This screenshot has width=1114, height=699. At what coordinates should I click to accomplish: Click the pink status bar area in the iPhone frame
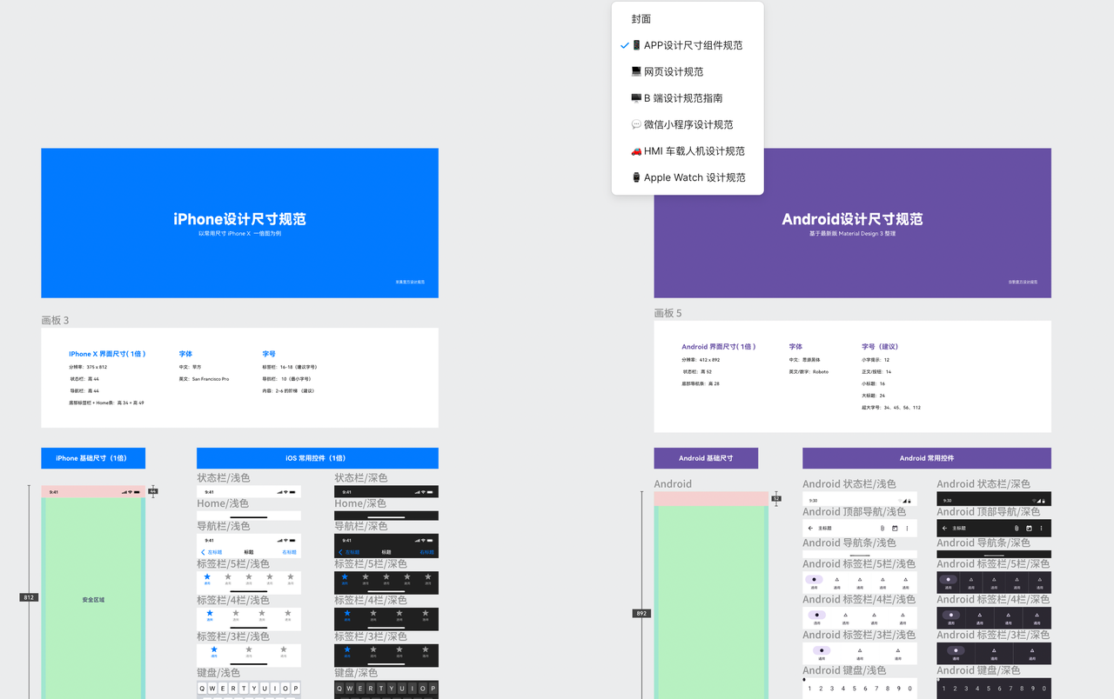click(x=93, y=492)
